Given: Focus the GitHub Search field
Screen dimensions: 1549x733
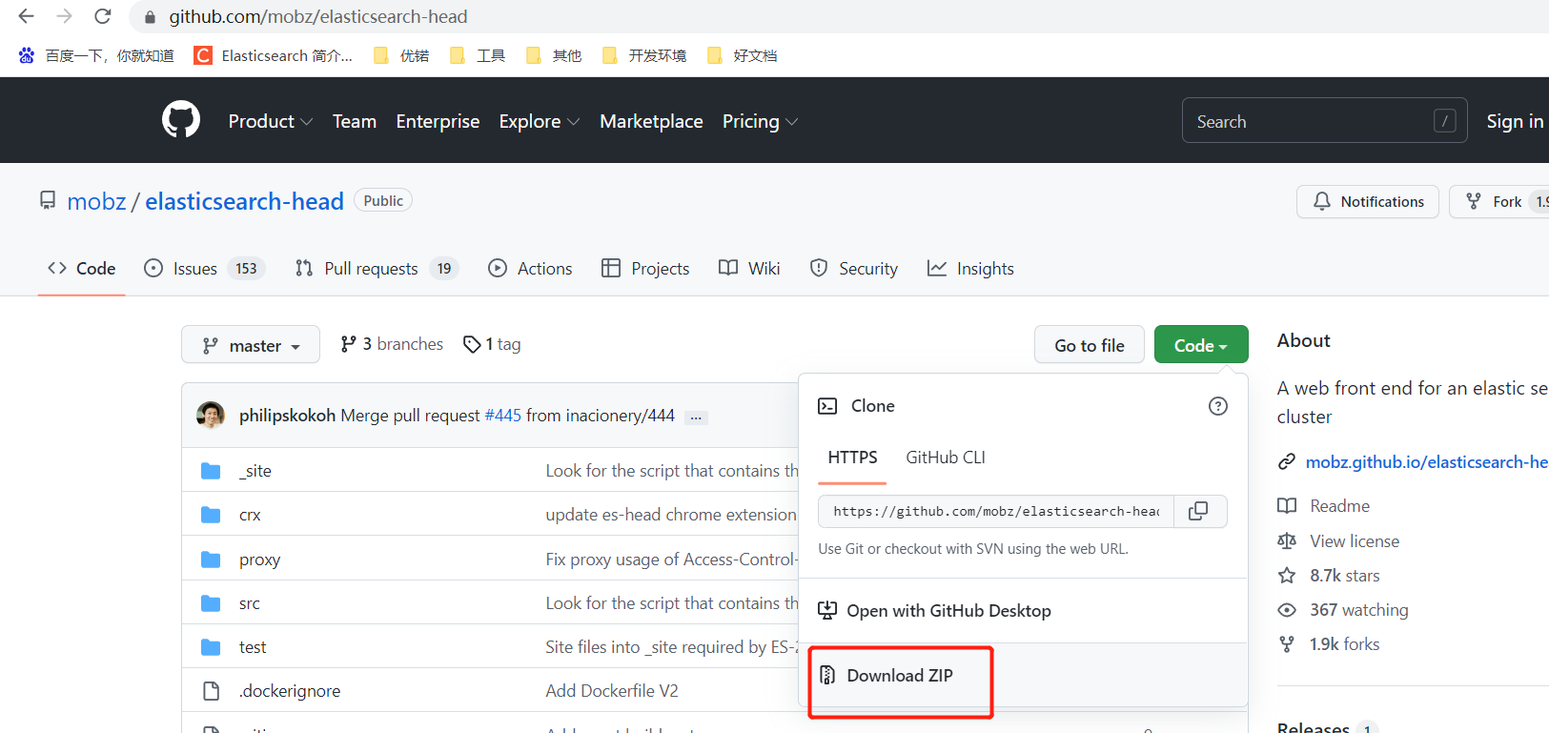Looking at the screenshot, I should click(x=1324, y=121).
